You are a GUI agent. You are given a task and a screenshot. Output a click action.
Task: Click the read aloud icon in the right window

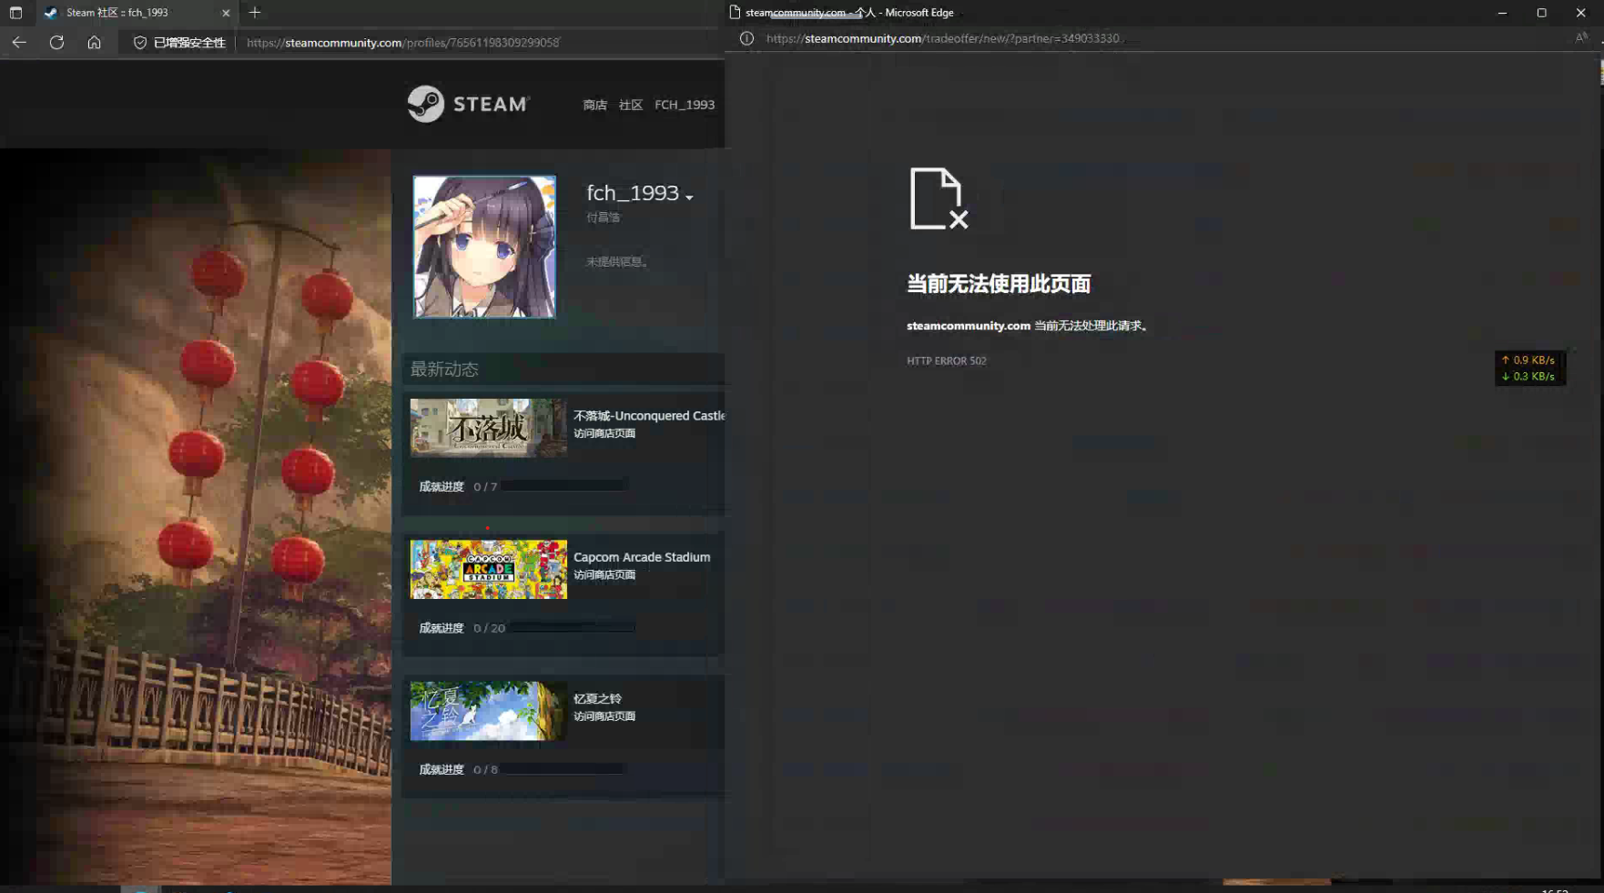point(1582,37)
